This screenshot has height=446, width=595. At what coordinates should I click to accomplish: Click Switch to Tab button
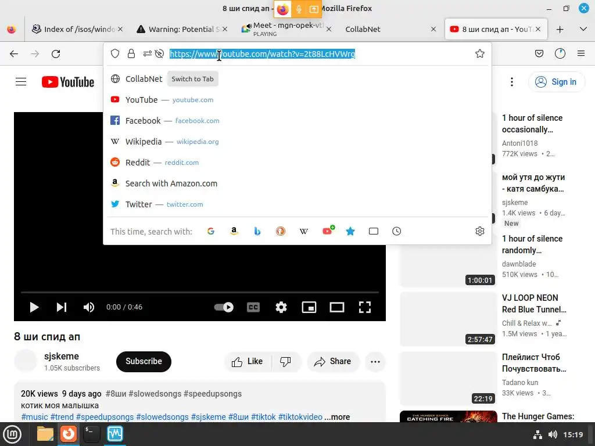192,79
